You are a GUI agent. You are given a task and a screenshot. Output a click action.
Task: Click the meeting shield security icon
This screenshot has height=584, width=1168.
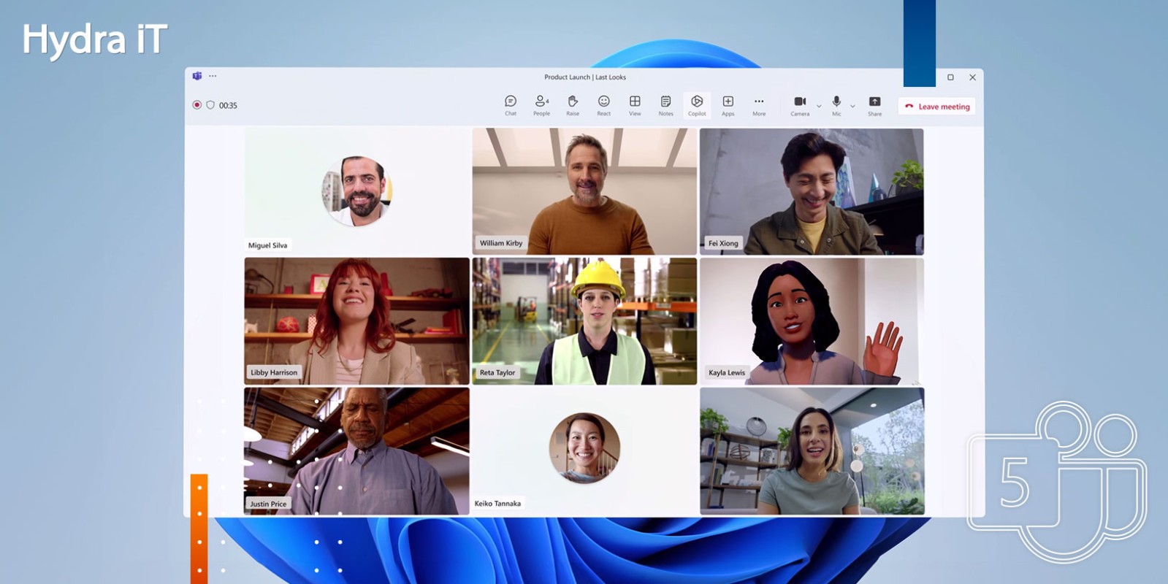coord(210,105)
